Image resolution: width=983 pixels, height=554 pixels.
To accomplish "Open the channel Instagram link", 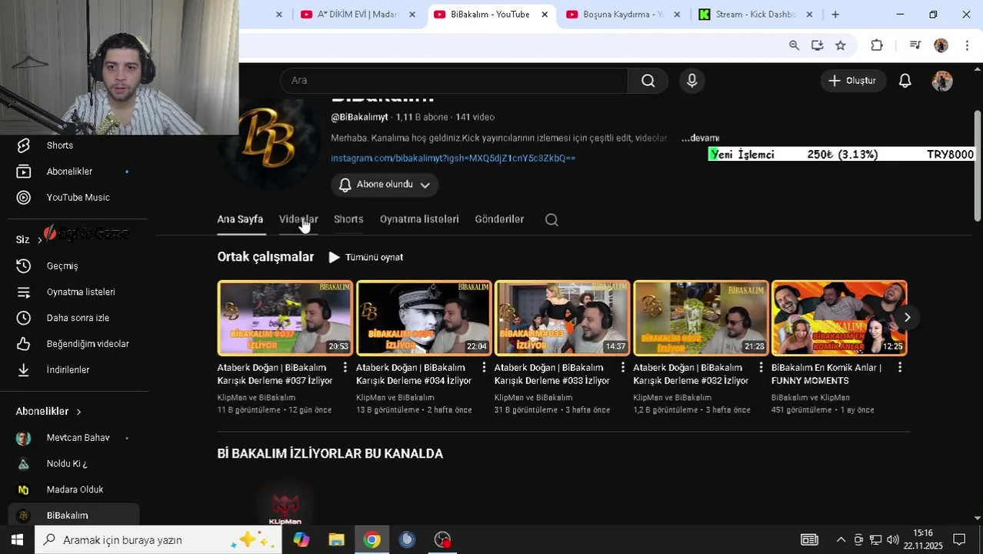I will pyautogui.click(x=453, y=158).
